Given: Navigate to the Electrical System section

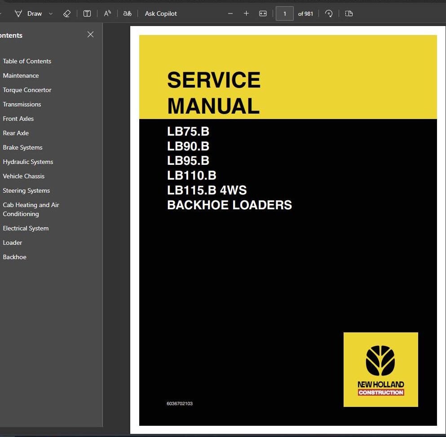Looking at the screenshot, I should coord(26,229).
